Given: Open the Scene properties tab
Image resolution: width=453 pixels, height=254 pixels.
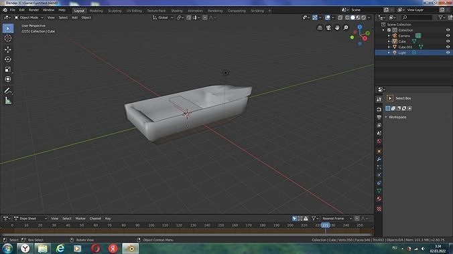Looking at the screenshot, I should click(379, 133).
